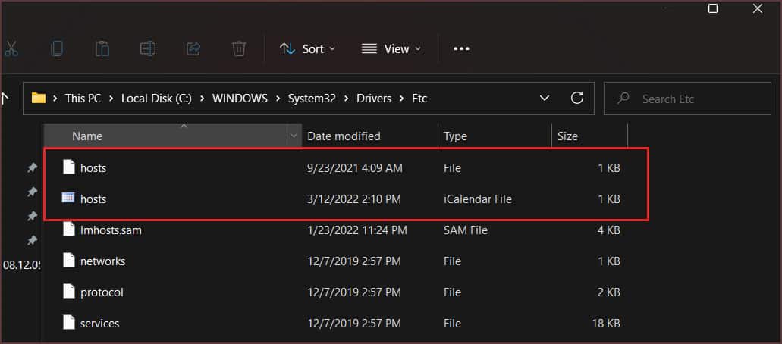This screenshot has height=344, width=782.
Task: Click file icon next to lmhosts.sam
Action: tap(69, 230)
